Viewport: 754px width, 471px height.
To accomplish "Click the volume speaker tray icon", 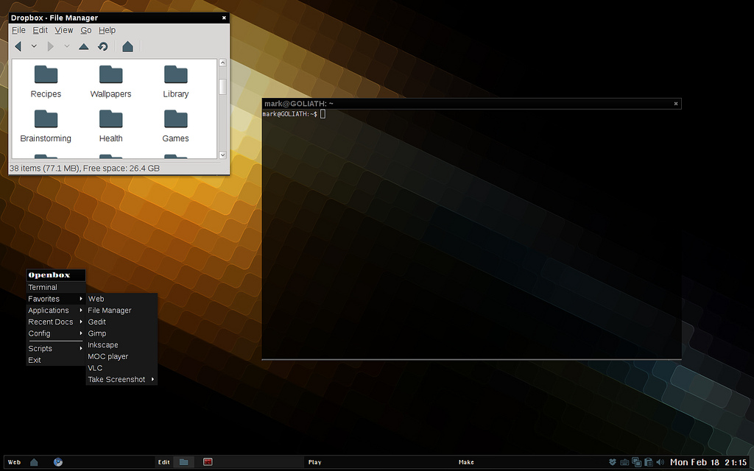I will [660, 462].
